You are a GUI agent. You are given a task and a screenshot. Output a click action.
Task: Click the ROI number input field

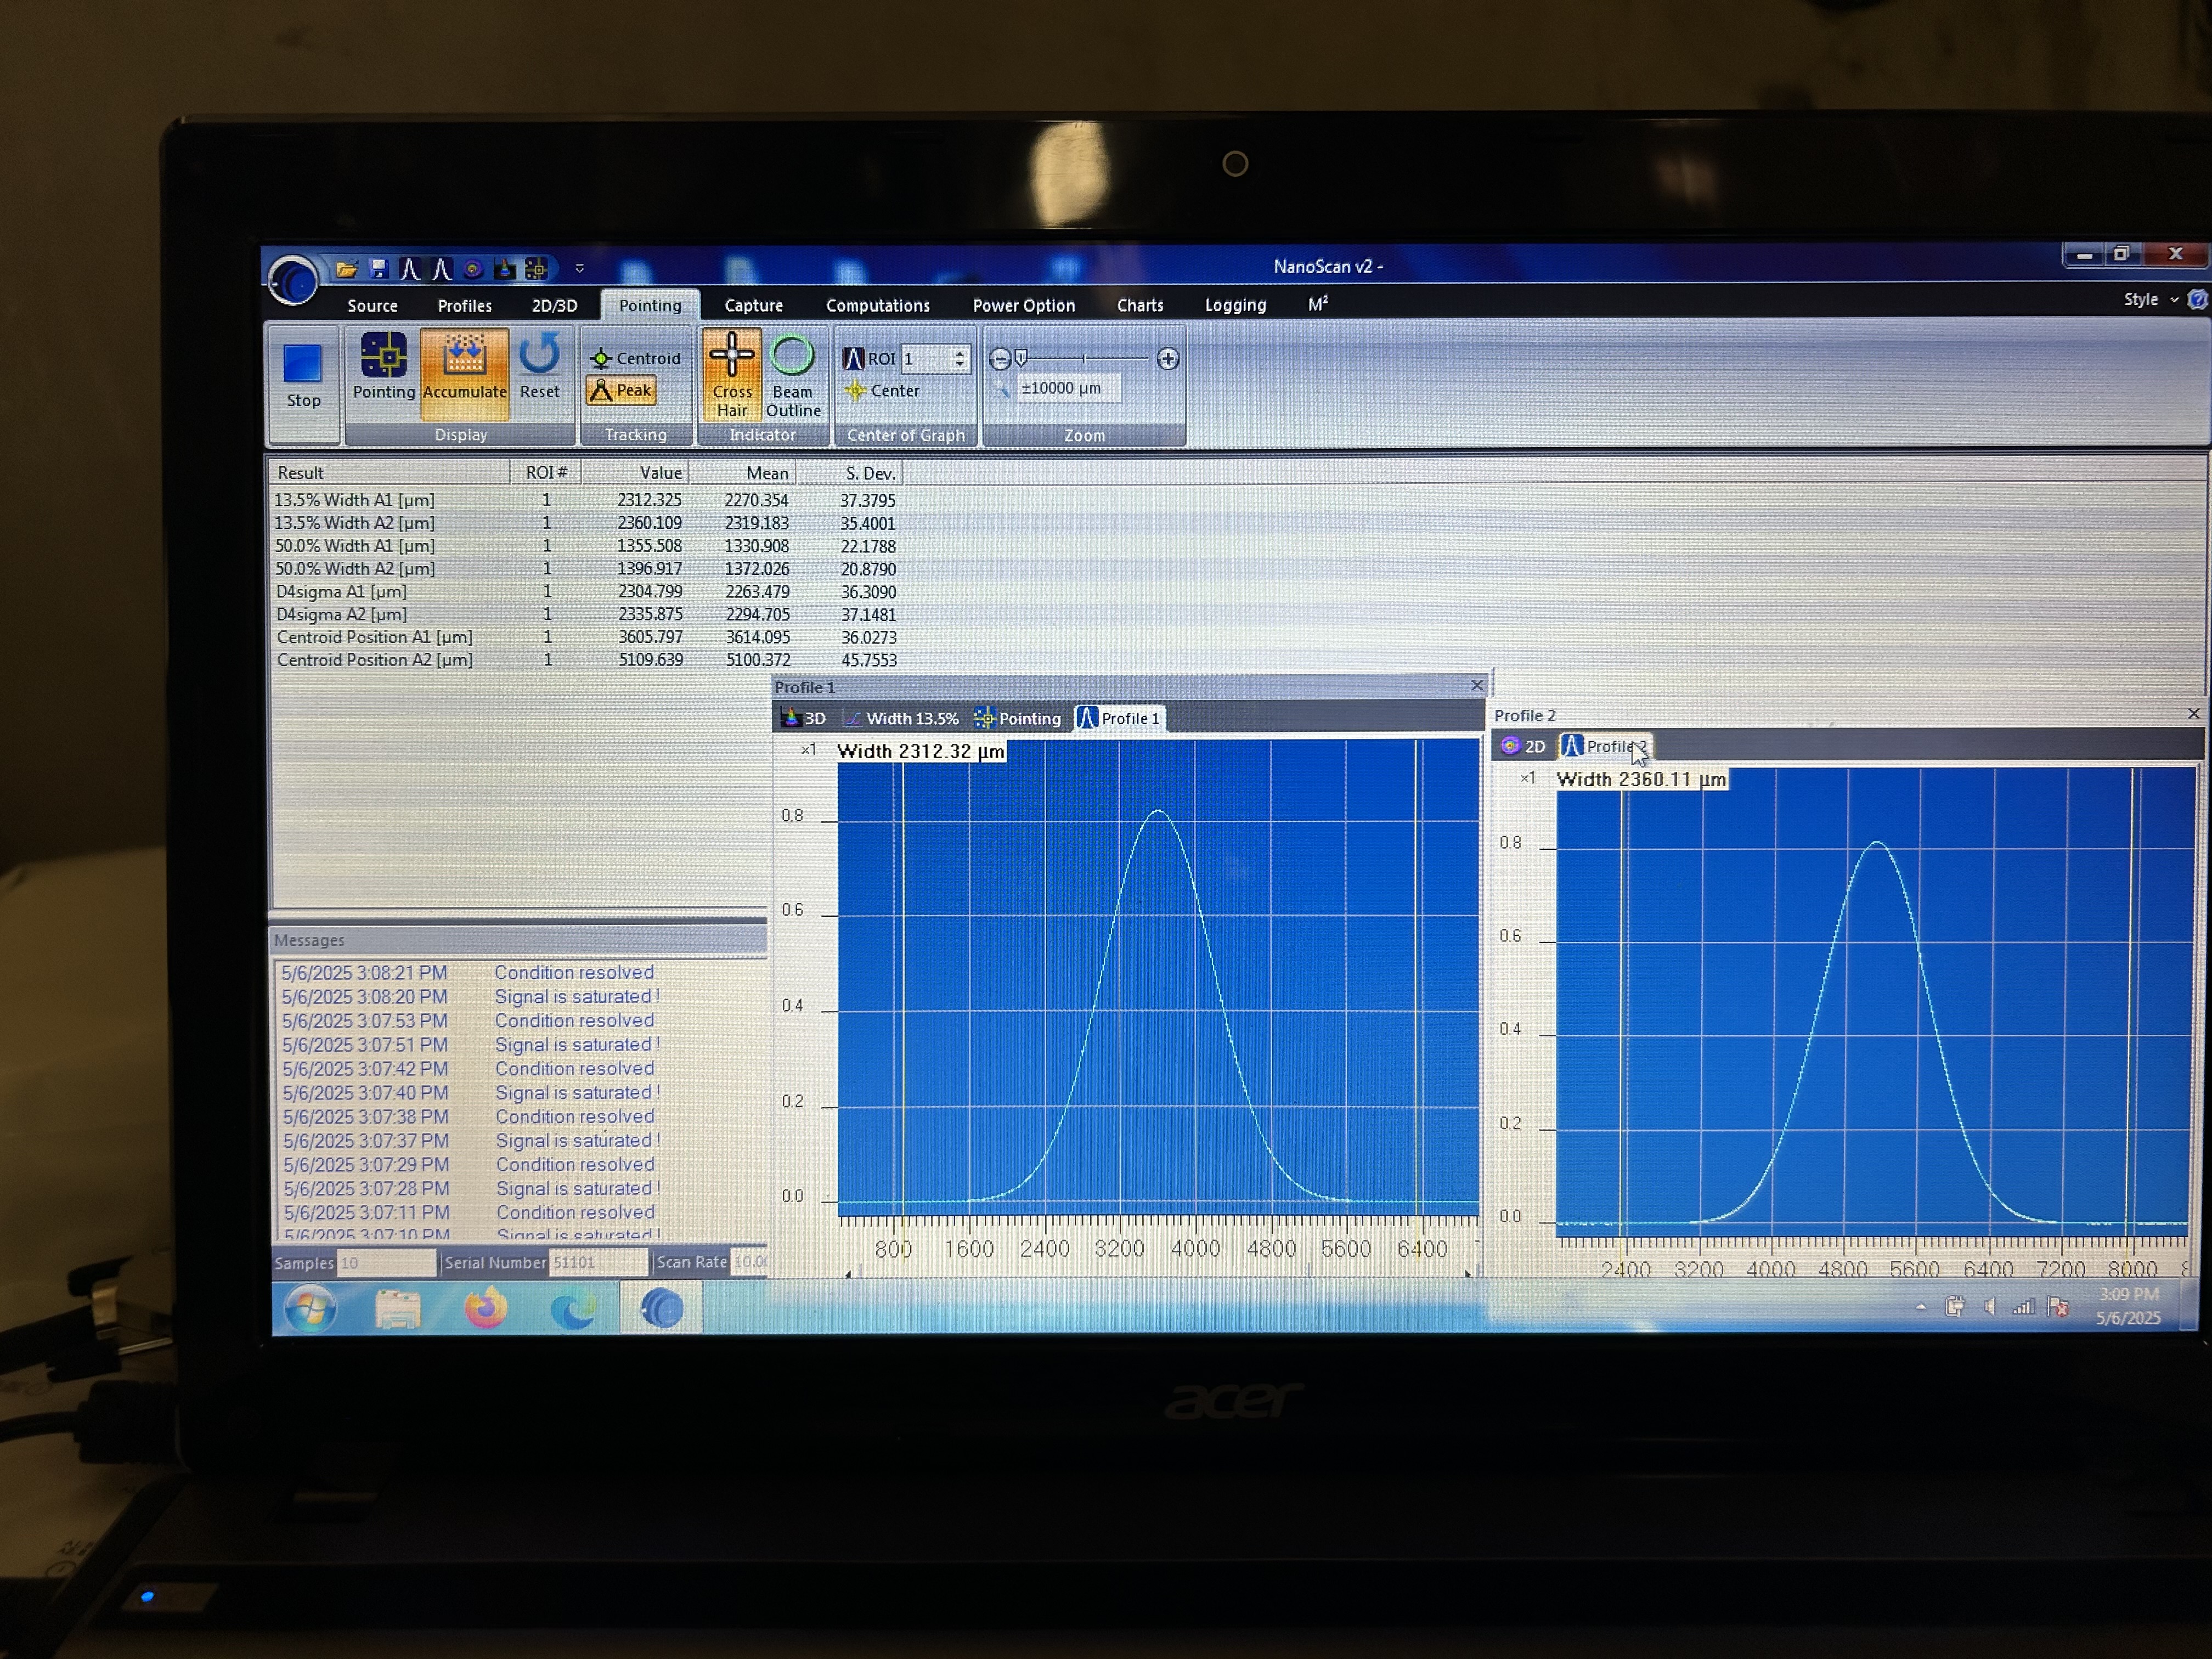click(x=926, y=359)
